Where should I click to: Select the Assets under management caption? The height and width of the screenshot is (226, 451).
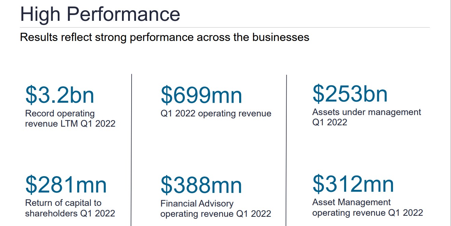coord(366,117)
